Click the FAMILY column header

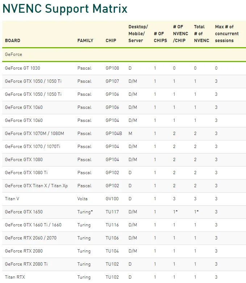[x=85, y=40]
